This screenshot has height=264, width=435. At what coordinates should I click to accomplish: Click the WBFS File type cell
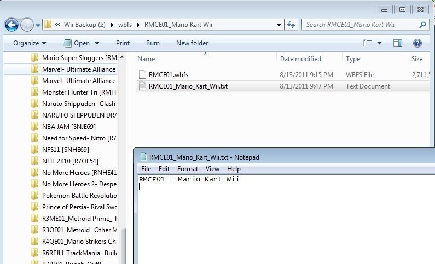(359, 75)
